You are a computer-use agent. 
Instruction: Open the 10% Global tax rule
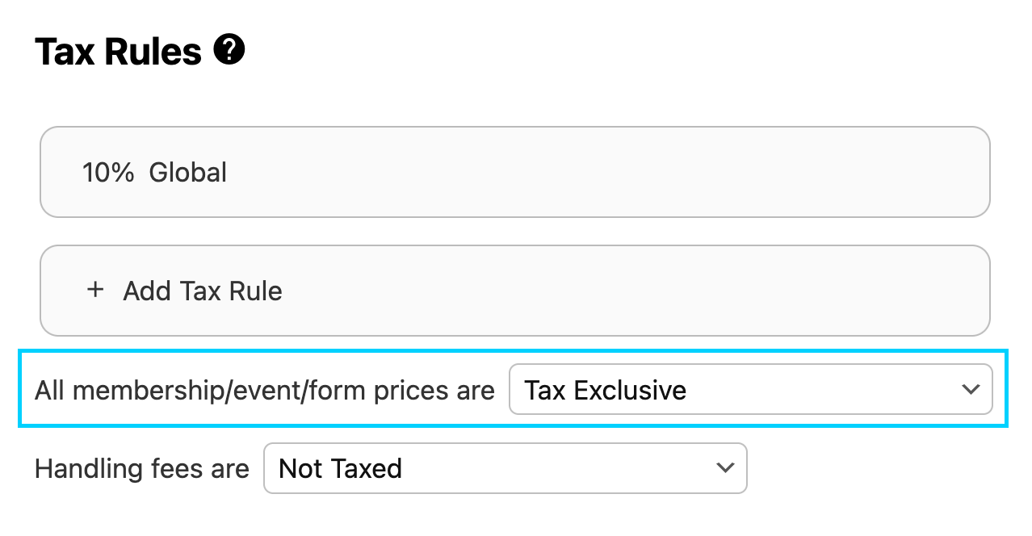[514, 172]
